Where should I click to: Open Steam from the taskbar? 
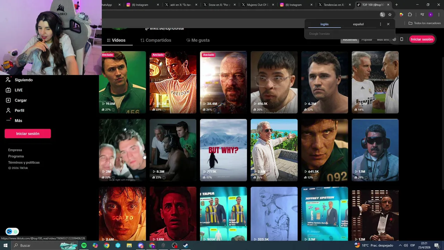tap(186, 245)
